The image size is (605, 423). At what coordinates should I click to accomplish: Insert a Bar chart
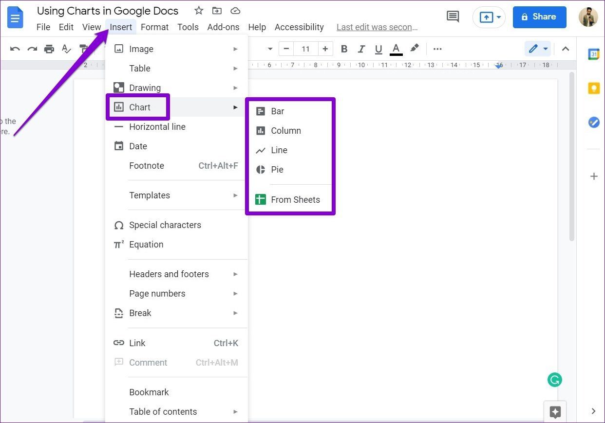[x=290, y=111]
